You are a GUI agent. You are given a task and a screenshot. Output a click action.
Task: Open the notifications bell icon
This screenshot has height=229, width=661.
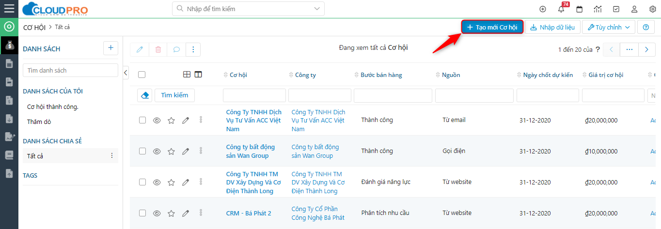(561, 9)
